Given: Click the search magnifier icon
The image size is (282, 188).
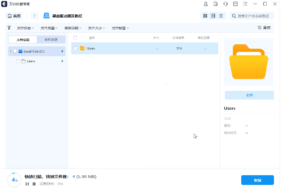Looking at the screenshot, I should click(234, 16).
